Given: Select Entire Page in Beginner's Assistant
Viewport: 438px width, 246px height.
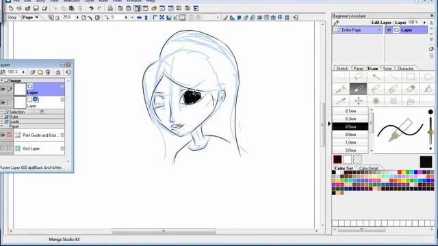Looking at the screenshot, I should (x=357, y=30).
